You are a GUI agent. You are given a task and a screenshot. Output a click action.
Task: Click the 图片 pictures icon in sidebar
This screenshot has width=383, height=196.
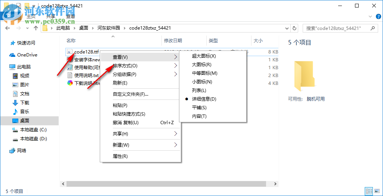[x=15, y=85]
